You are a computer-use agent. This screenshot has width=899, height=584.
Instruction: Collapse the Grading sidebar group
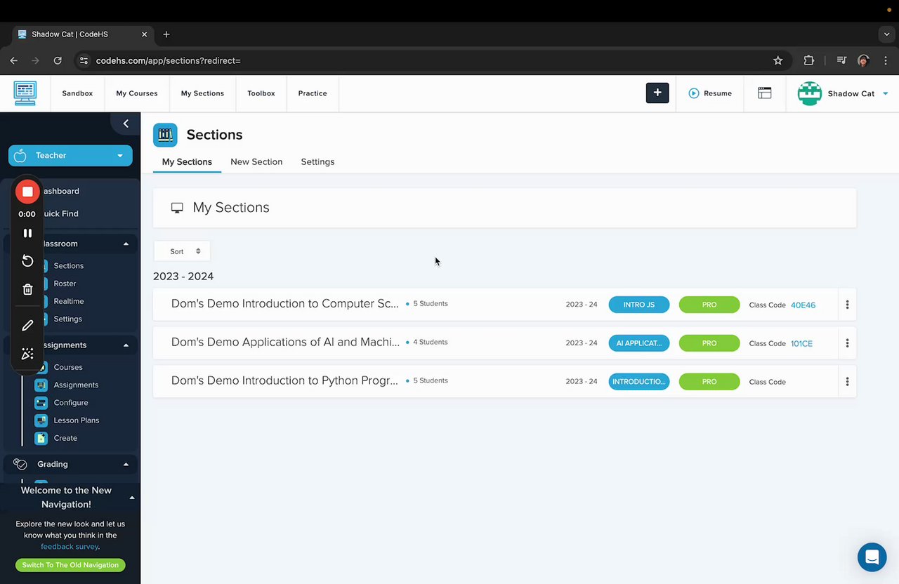click(126, 464)
